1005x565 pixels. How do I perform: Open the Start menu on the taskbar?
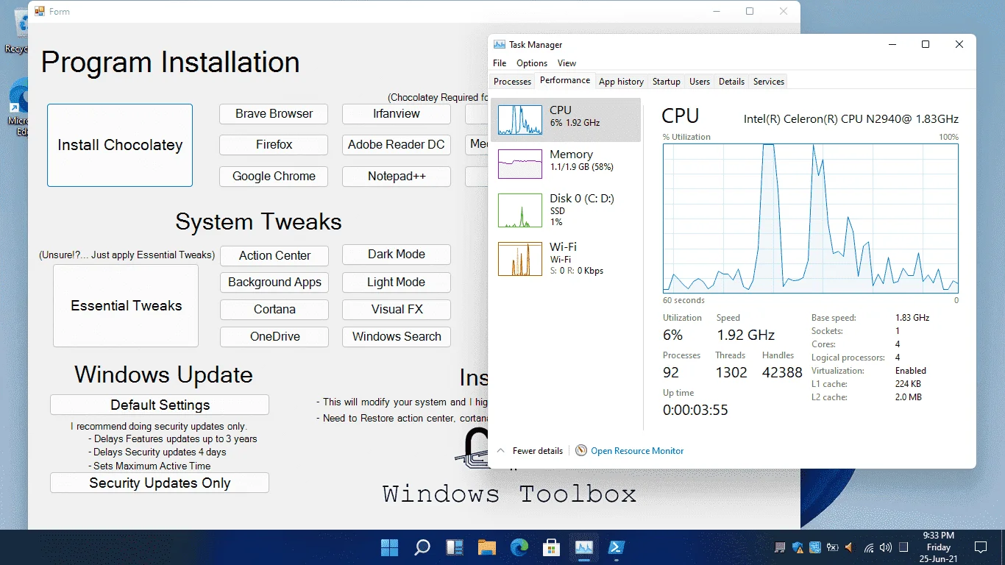pyautogui.click(x=389, y=547)
